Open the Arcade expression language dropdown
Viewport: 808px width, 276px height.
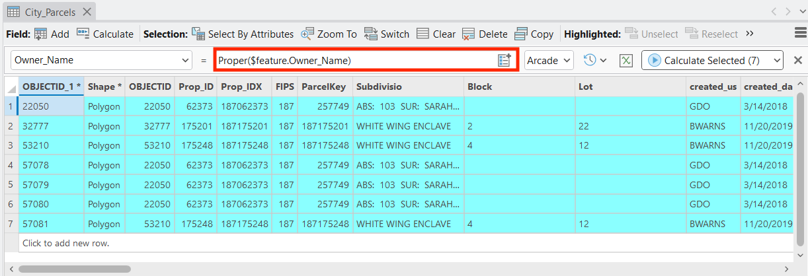549,60
